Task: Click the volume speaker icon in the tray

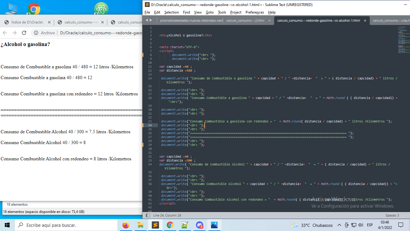Action: pos(361,225)
